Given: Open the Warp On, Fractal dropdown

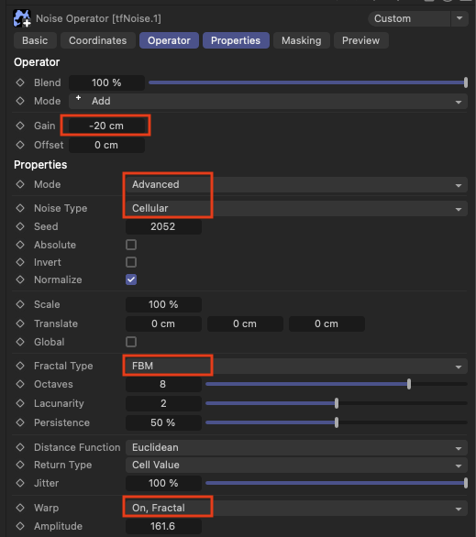Looking at the screenshot, I should point(296,508).
